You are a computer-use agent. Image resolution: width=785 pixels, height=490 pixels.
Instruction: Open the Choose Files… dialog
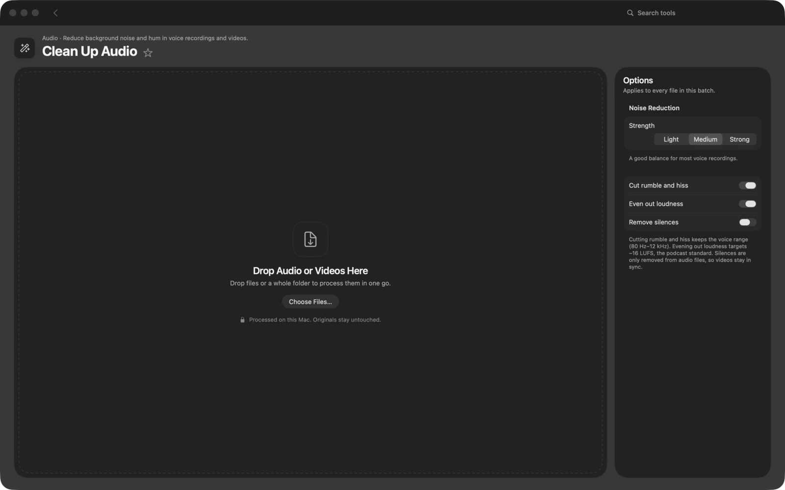[x=311, y=302]
